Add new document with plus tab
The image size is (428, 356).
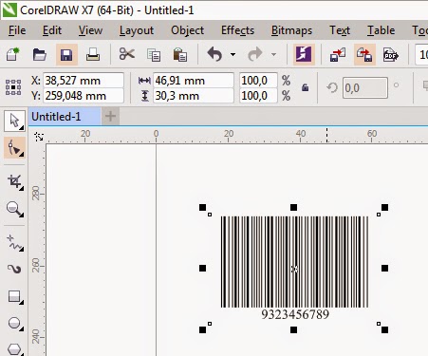pyautogui.click(x=110, y=117)
